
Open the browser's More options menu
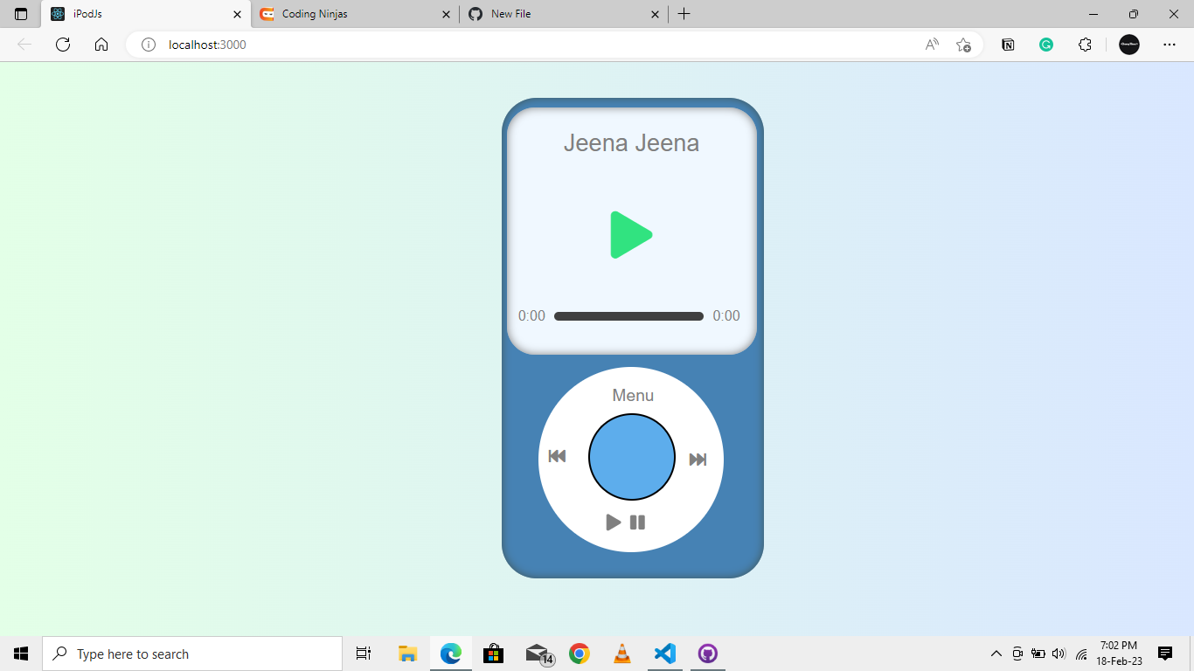tap(1169, 45)
